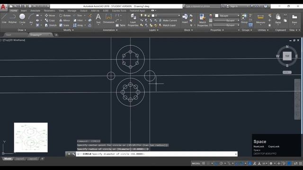Image resolution: width=303 pixels, height=170 pixels.
Task: Expand the Modify panel
Action: [x=68, y=30]
